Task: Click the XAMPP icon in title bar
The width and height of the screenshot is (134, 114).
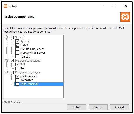Action: [5, 6]
